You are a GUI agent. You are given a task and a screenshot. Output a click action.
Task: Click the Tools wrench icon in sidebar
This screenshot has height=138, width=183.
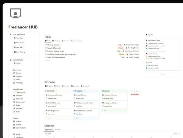pos(14,112)
